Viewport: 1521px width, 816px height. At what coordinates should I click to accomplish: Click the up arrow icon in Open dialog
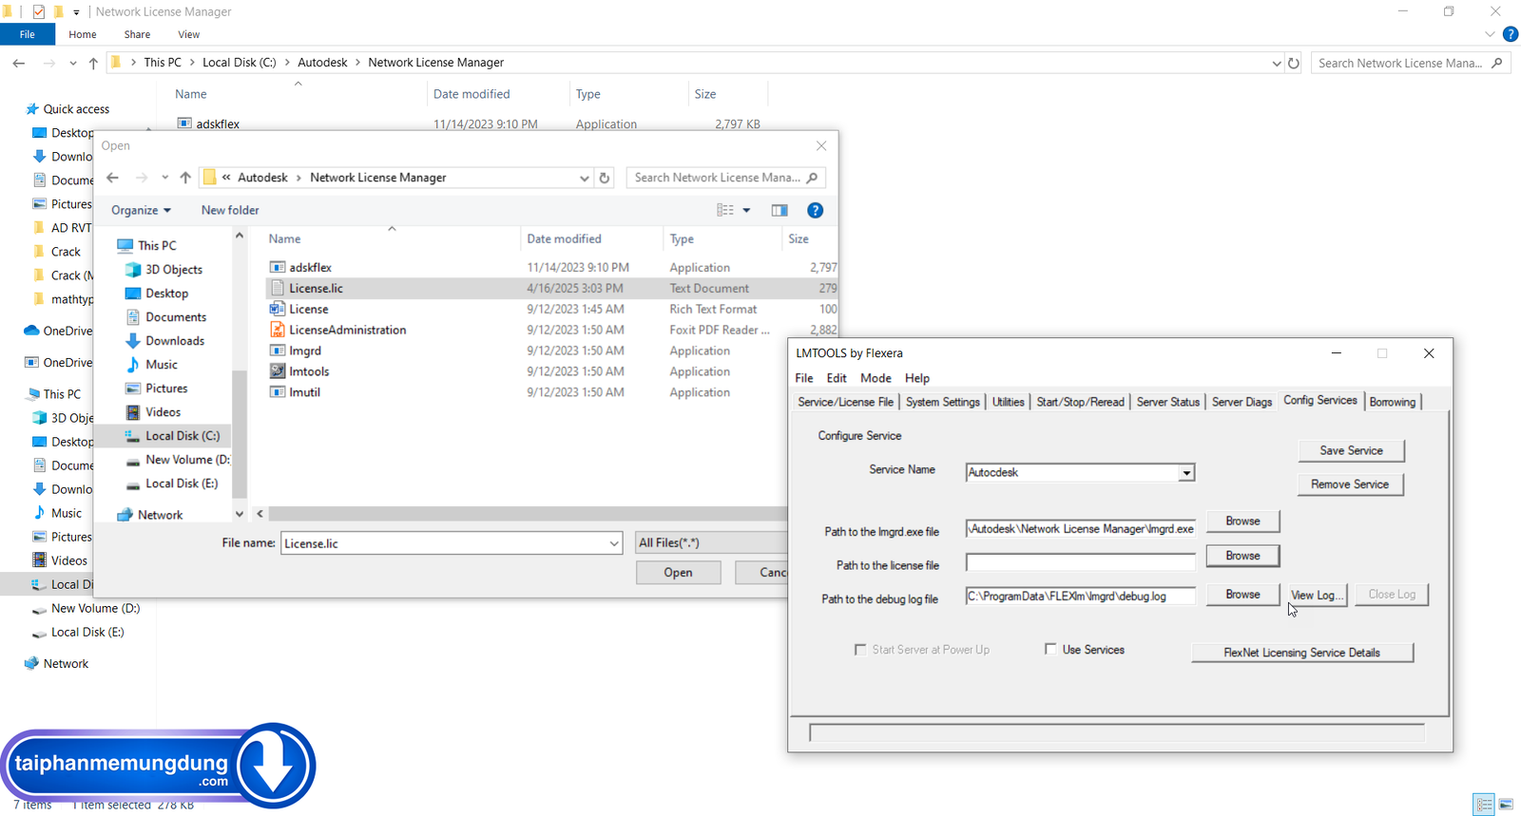click(185, 178)
